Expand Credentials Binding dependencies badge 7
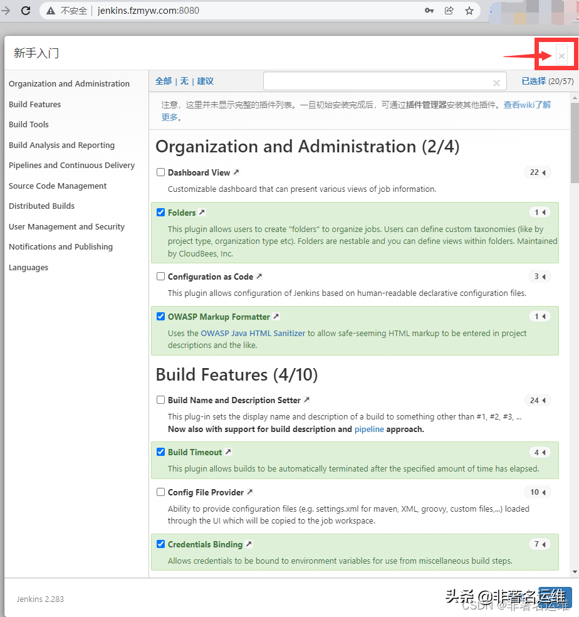The width and height of the screenshot is (579, 617). 540,544
